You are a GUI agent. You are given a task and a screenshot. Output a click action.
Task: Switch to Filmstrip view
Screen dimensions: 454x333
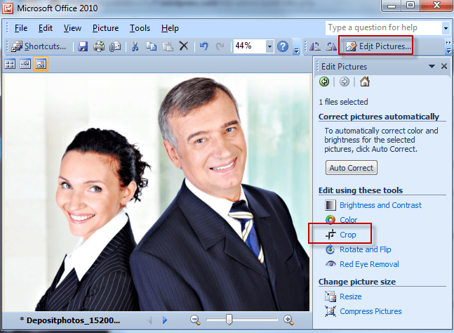pyautogui.click(x=25, y=64)
